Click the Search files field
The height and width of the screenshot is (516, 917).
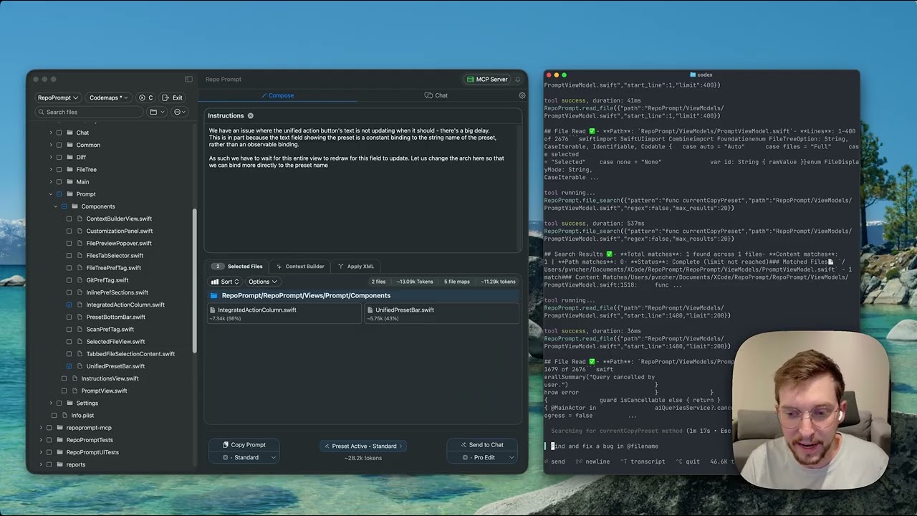pos(90,112)
